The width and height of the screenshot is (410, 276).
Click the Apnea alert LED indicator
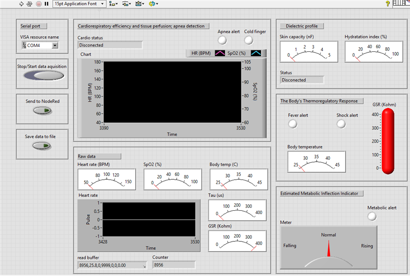[222, 40]
